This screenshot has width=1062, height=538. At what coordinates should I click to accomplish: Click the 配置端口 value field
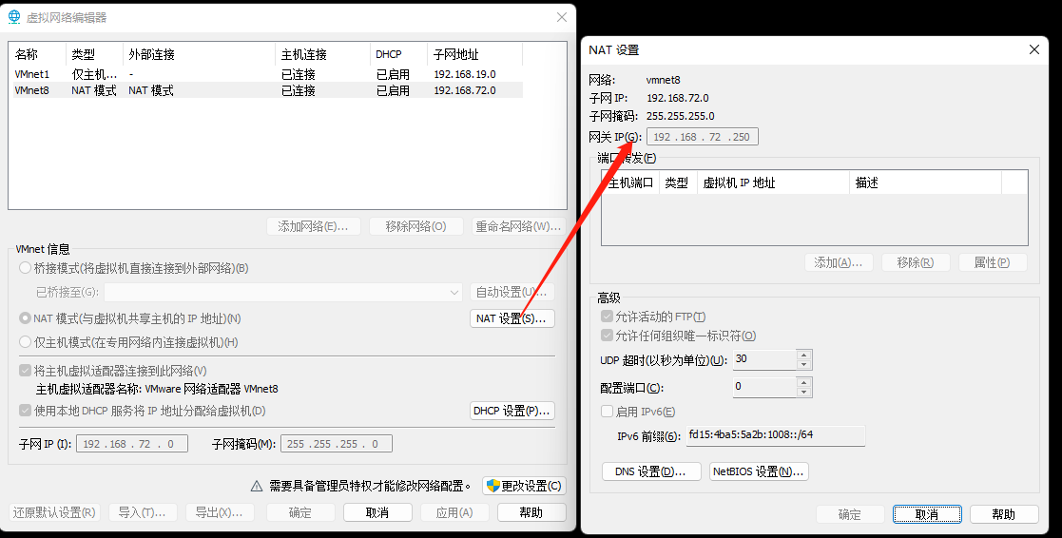coord(764,387)
